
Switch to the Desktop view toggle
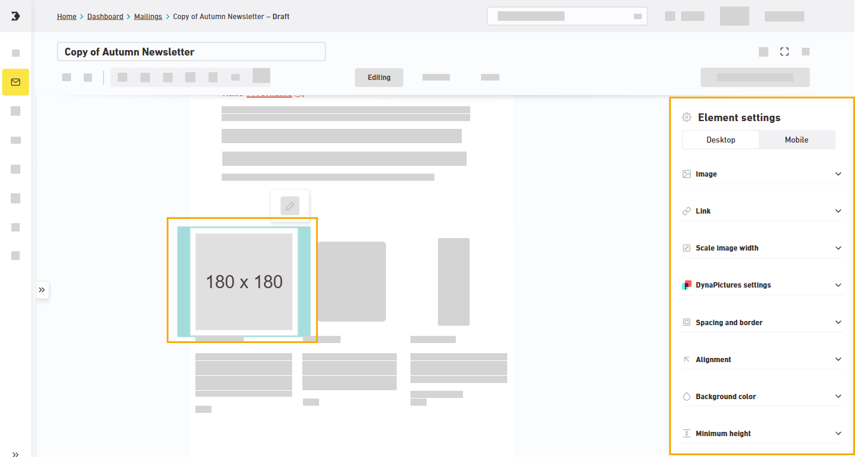721,140
